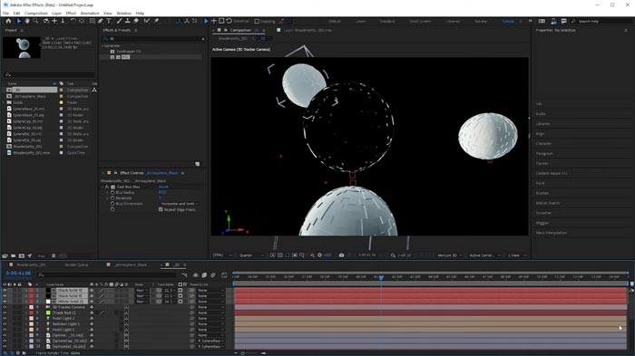Open Blur Dimensions Horizontal and Vertical dropdown
The width and height of the screenshot is (635, 356).
[179, 204]
